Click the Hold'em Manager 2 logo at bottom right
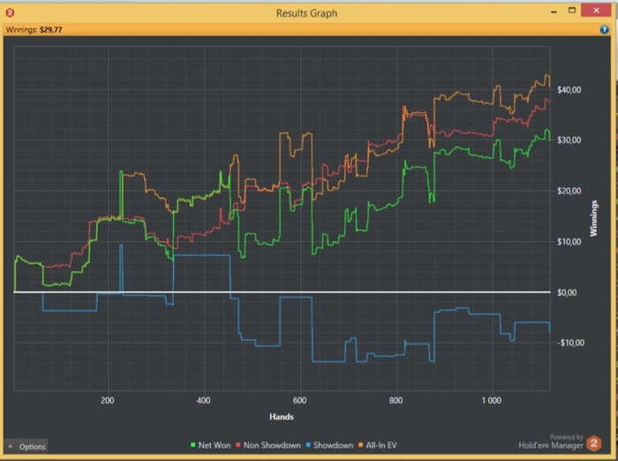The image size is (618, 461). pos(593,443)
